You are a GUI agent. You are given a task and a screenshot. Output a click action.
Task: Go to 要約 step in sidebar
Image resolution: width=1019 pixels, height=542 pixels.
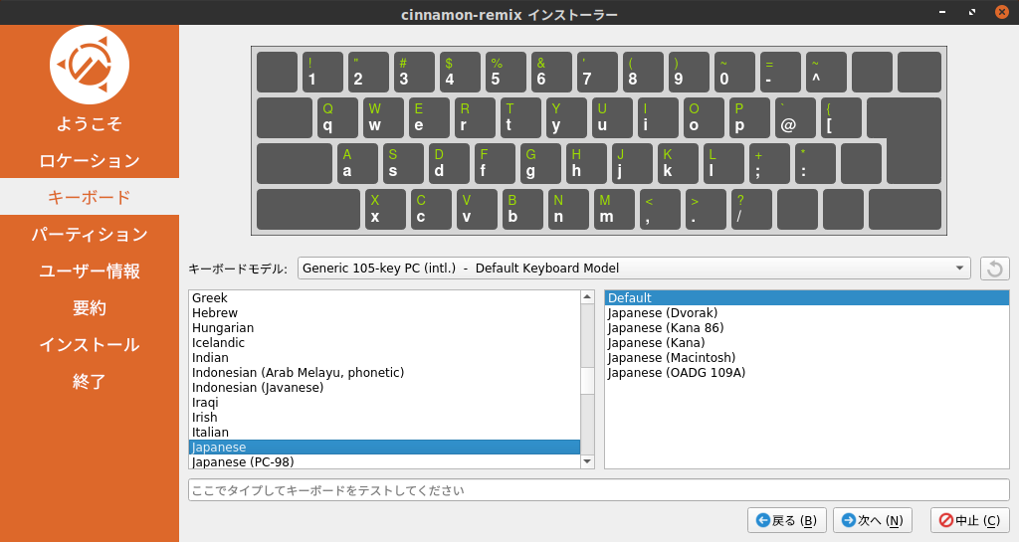[x=89, y=307]
